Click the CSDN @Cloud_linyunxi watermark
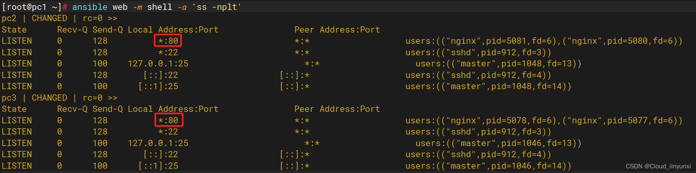Screen dimensions: 696x173 coord(658,166)
